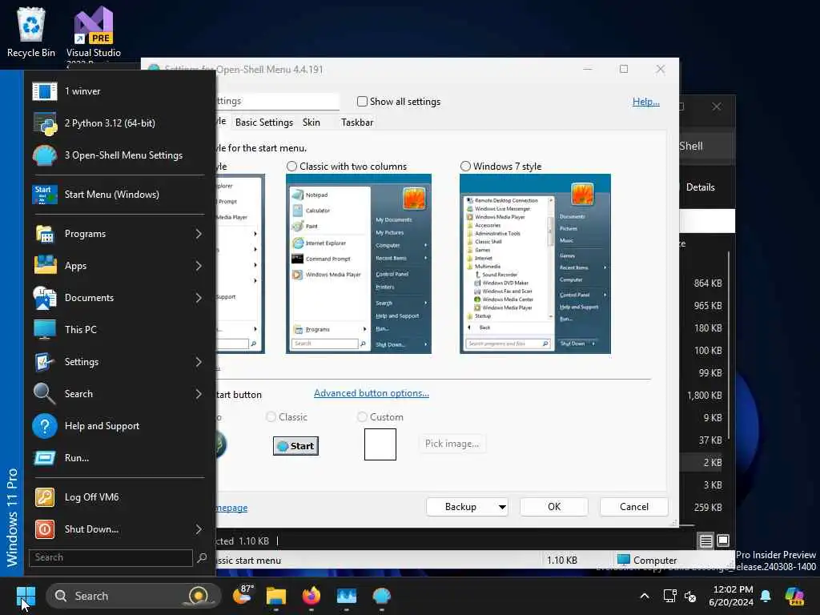
Task: Open the Backup dropdown arrow
Action: 501,507
